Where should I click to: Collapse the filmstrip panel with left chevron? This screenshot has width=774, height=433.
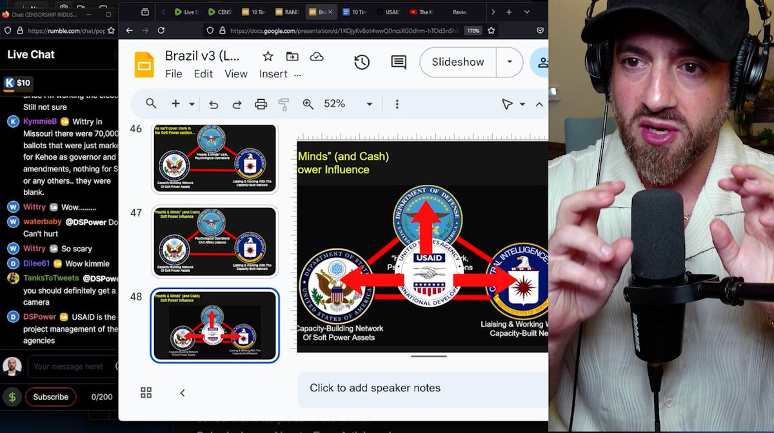[183, 392]
